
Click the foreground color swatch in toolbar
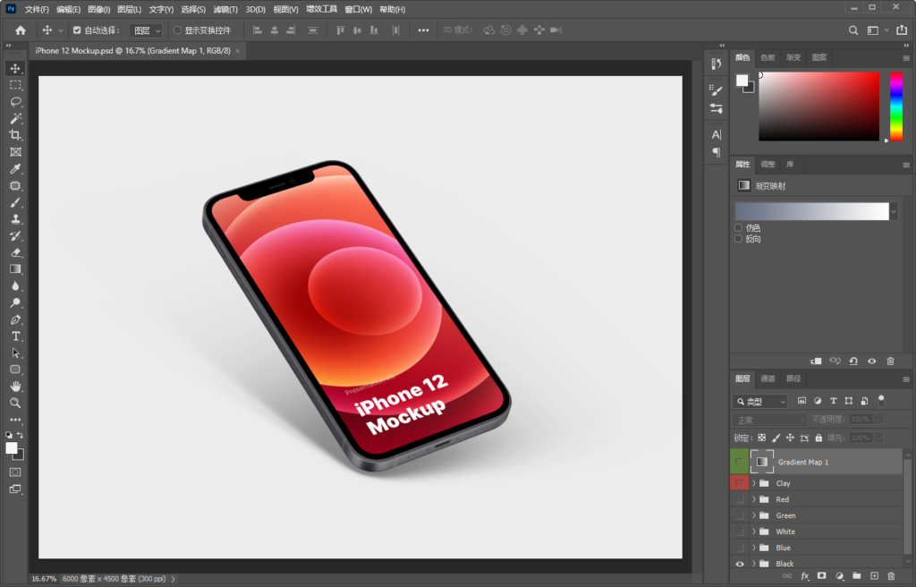pos(11,448)
